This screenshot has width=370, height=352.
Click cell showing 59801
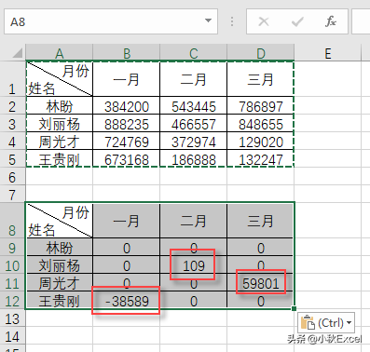click(x=261, y=282)
